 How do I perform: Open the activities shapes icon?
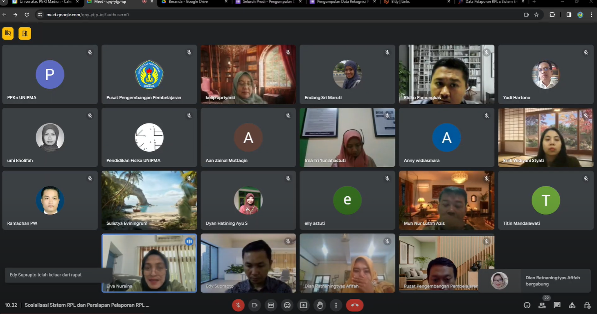tap(572, 305)
